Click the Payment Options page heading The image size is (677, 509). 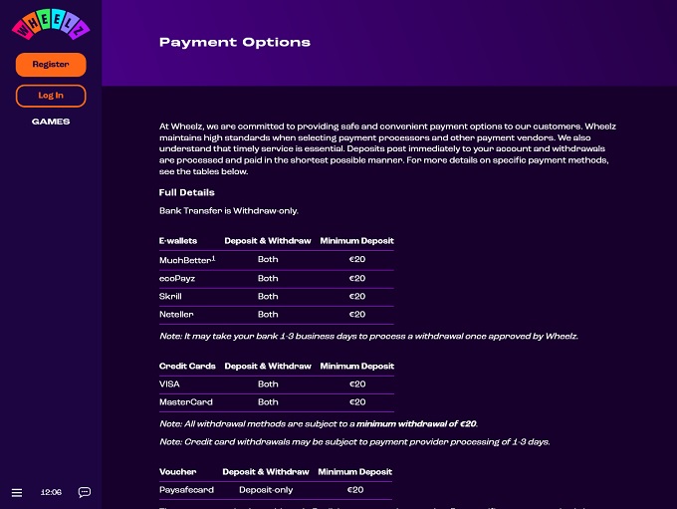(x=235, y=43)
